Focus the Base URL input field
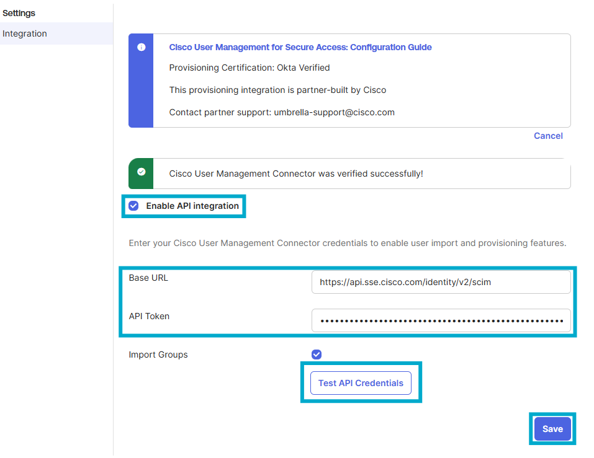 click(x=441, y=282)
